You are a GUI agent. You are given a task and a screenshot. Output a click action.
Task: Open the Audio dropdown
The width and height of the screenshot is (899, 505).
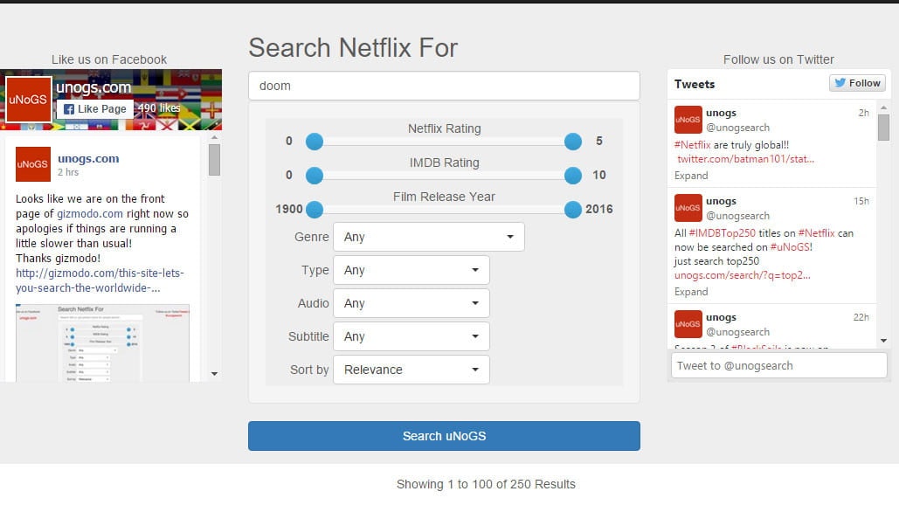pos(411,302)
